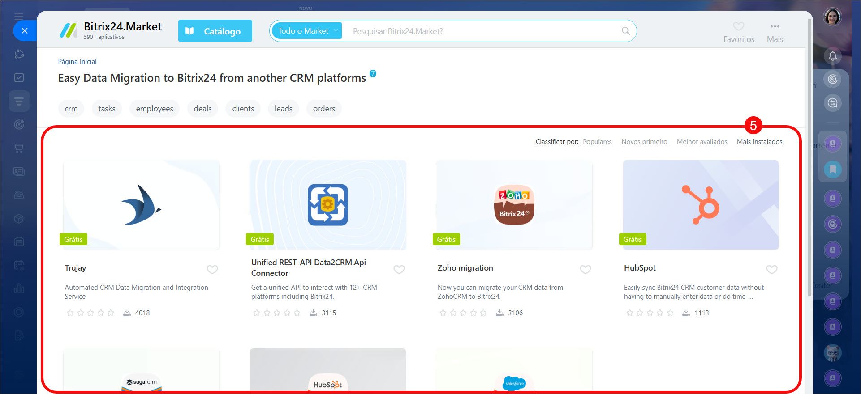
Task: Open the shopping cart icon in left sidebar
Action: click(19, 148)
